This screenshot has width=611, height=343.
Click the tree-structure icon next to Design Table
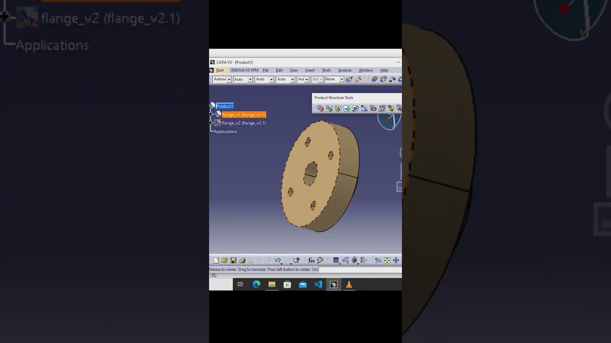coord(345,261)
